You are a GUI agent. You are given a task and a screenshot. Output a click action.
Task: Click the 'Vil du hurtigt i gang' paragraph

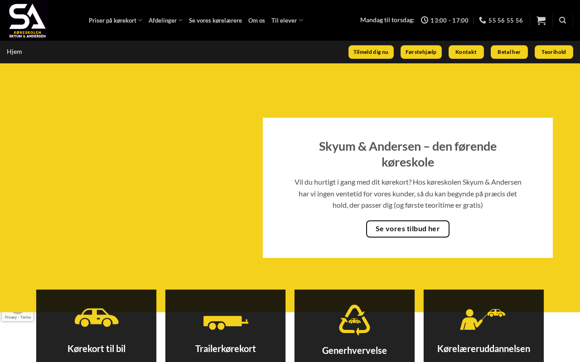pos(408,194)
